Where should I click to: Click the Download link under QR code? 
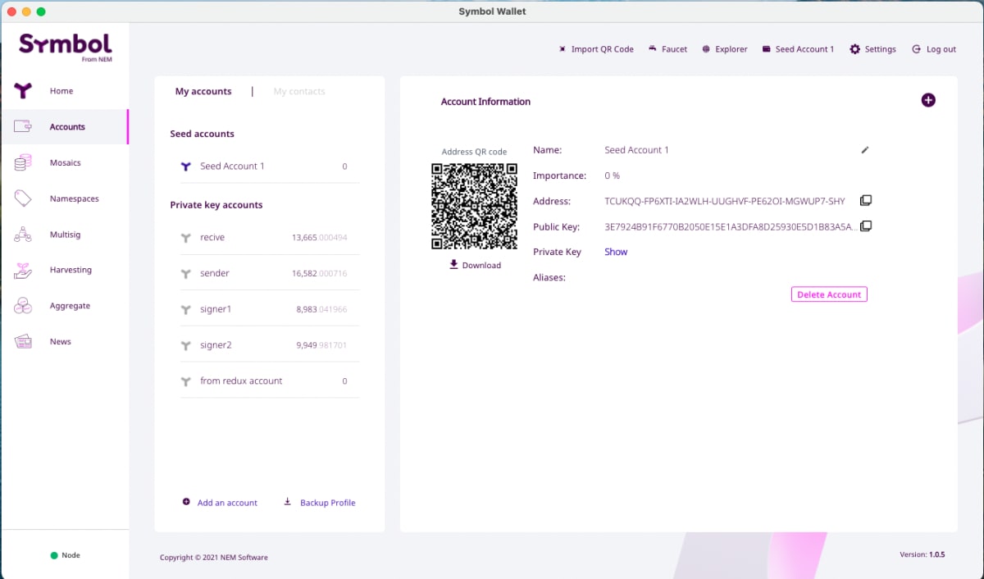coord(481,266)
